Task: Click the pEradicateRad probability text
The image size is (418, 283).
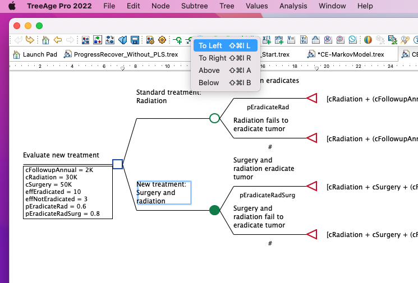Action: coord(268,107)
